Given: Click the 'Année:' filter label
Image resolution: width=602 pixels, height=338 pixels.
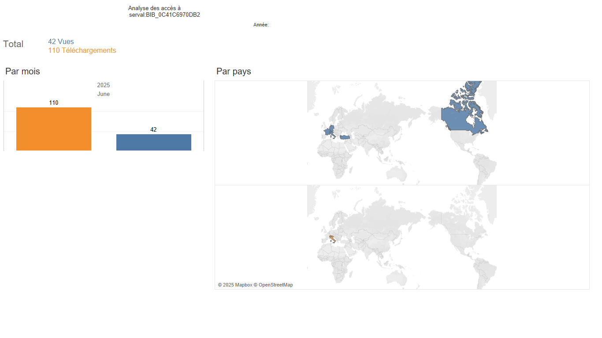Looking at the screenshot, I should coord(261,25).
